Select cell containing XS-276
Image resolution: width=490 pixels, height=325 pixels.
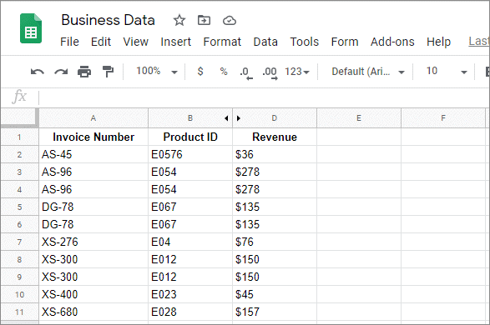coord(93,242)
